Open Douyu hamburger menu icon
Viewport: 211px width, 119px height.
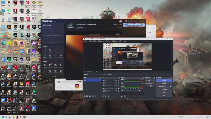135,21
